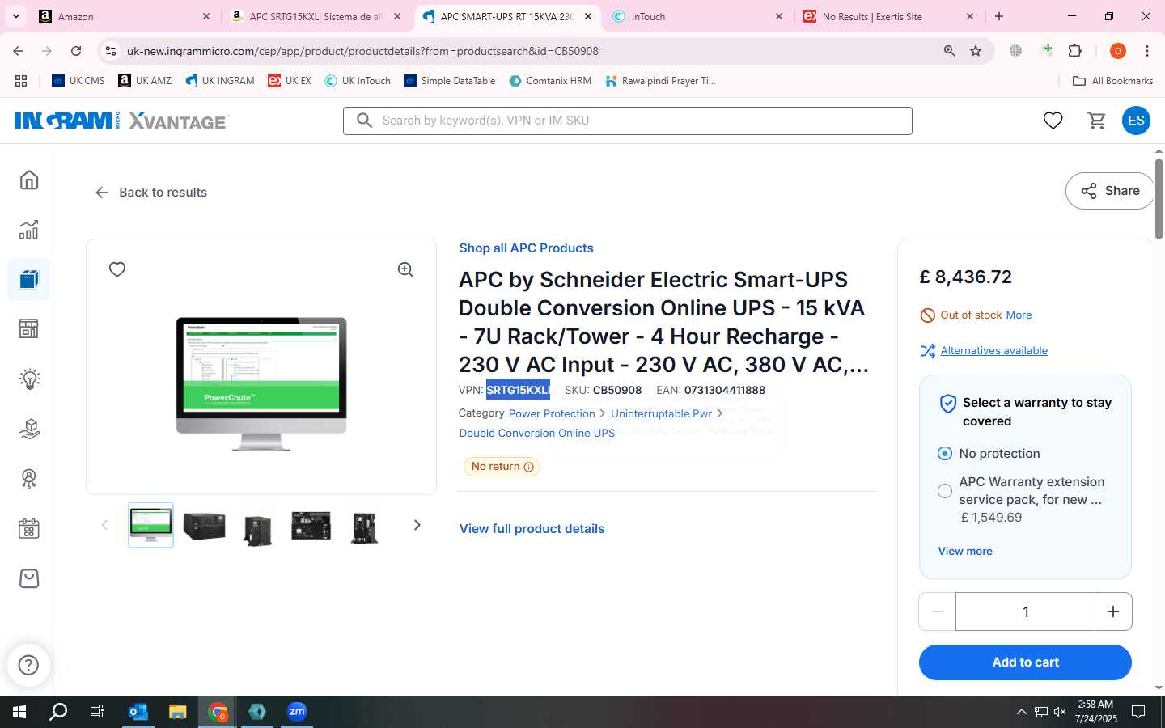Open File Explorer from the taskbar
Image resolution: width=1165 pixels, height=728 pixels.
pos(178,712)
